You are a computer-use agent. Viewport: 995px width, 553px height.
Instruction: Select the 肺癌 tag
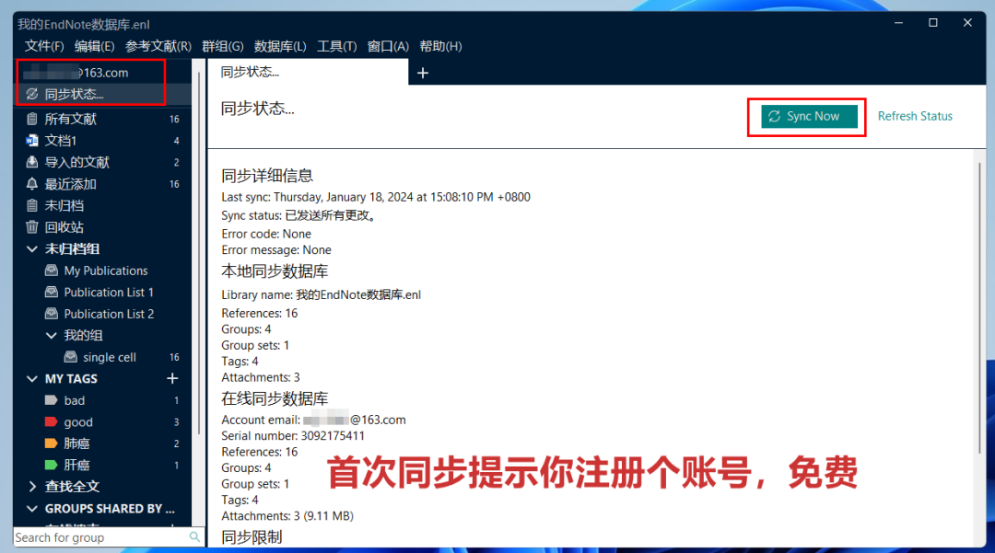(102, 444)
